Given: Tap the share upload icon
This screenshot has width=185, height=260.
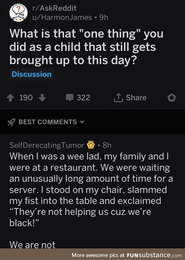Looking at the screenshot, I should [x=118, y=98].
